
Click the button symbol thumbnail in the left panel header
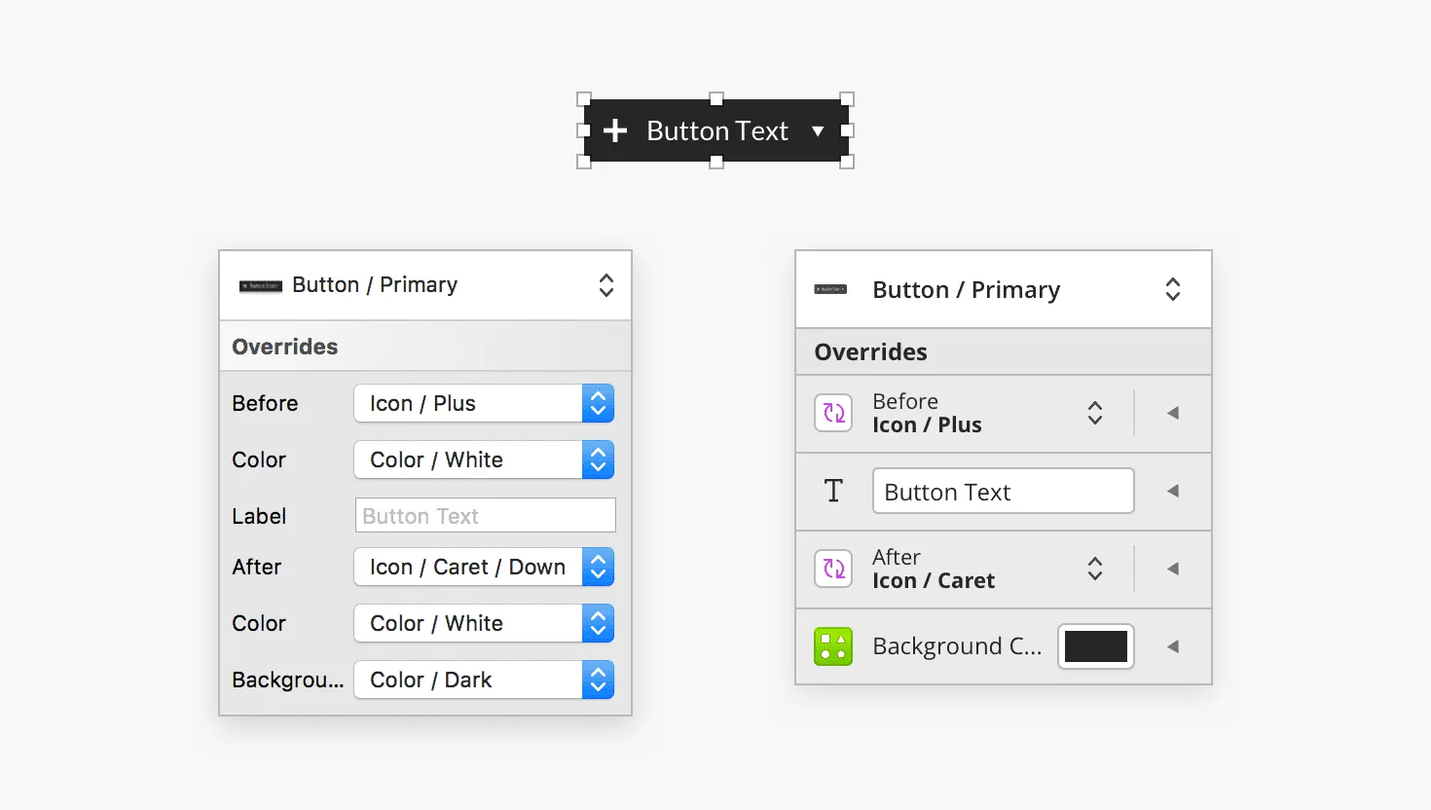click(261, 286)
